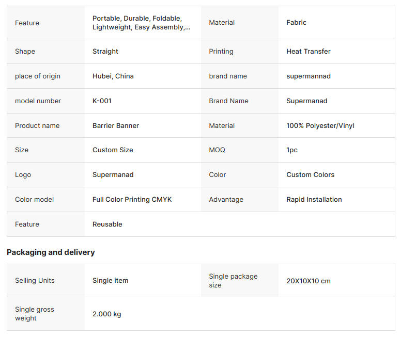The width and height of the screenshot is (401, 338).
Task: Click the '20X10X10 cm' package size value
Action: pyautogui.click(x=309, y=281)
